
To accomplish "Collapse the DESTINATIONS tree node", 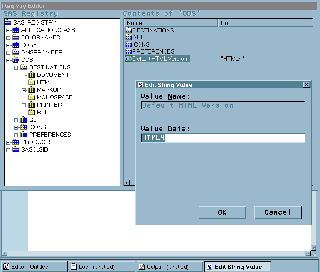I will pos(16,68).
